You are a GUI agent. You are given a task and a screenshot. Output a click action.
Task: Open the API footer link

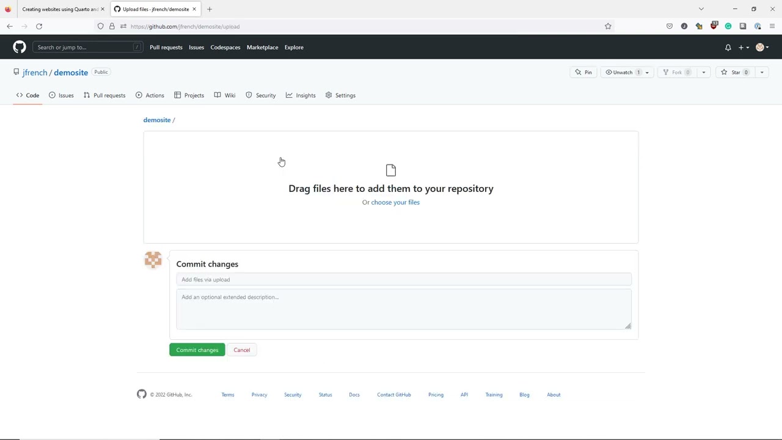[464, 395]
